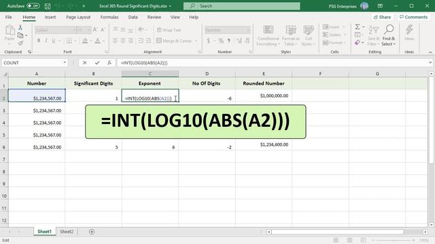Click the Select All corner triangle

coord(5,74)
